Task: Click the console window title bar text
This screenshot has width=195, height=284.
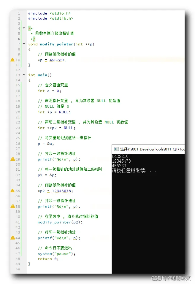Action: 153,149
